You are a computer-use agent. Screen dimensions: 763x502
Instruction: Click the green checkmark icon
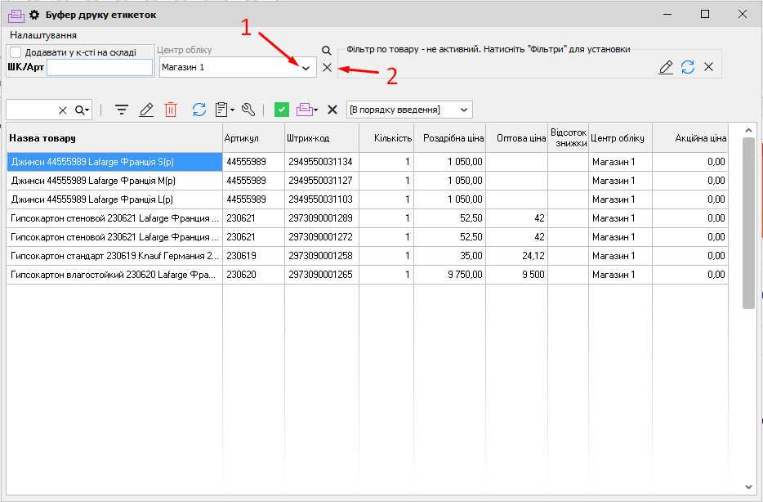click(x=282, y=110)
